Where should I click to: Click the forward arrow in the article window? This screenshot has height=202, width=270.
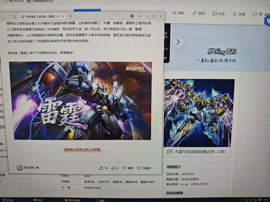pos(9,16)
